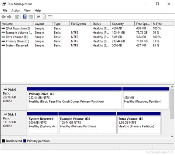
Task: Open the Action menu
Action: (16, 11)
